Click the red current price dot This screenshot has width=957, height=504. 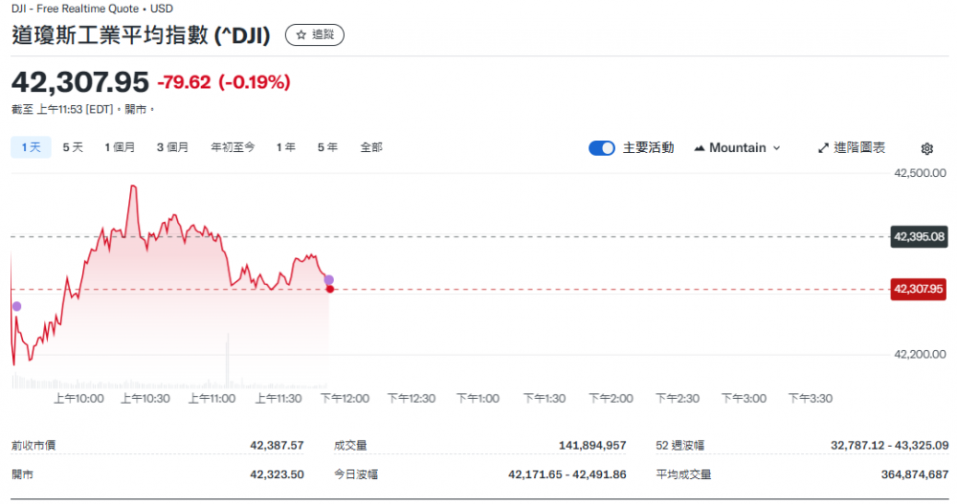[x=330, y=289]
